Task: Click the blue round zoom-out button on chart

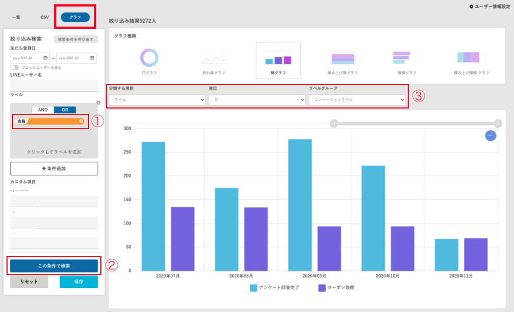Action: click(x=490, y=136)
